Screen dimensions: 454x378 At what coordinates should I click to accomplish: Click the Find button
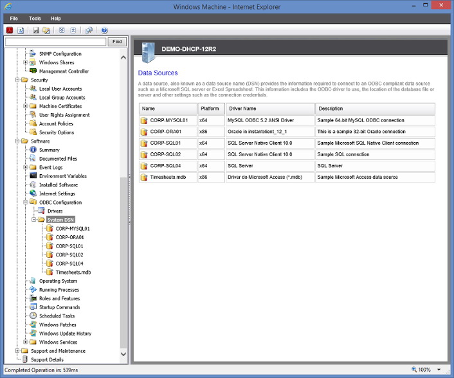coord(117,42)
